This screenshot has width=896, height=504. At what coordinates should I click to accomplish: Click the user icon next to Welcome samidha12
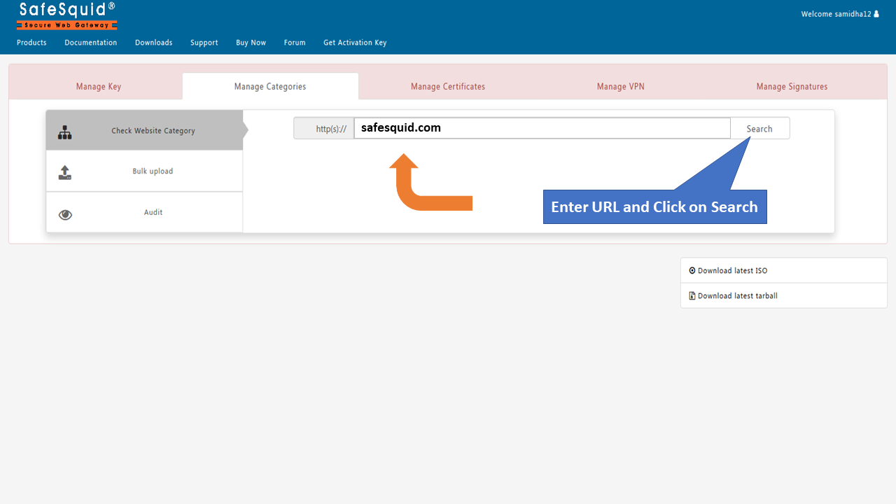pos(876,14)
